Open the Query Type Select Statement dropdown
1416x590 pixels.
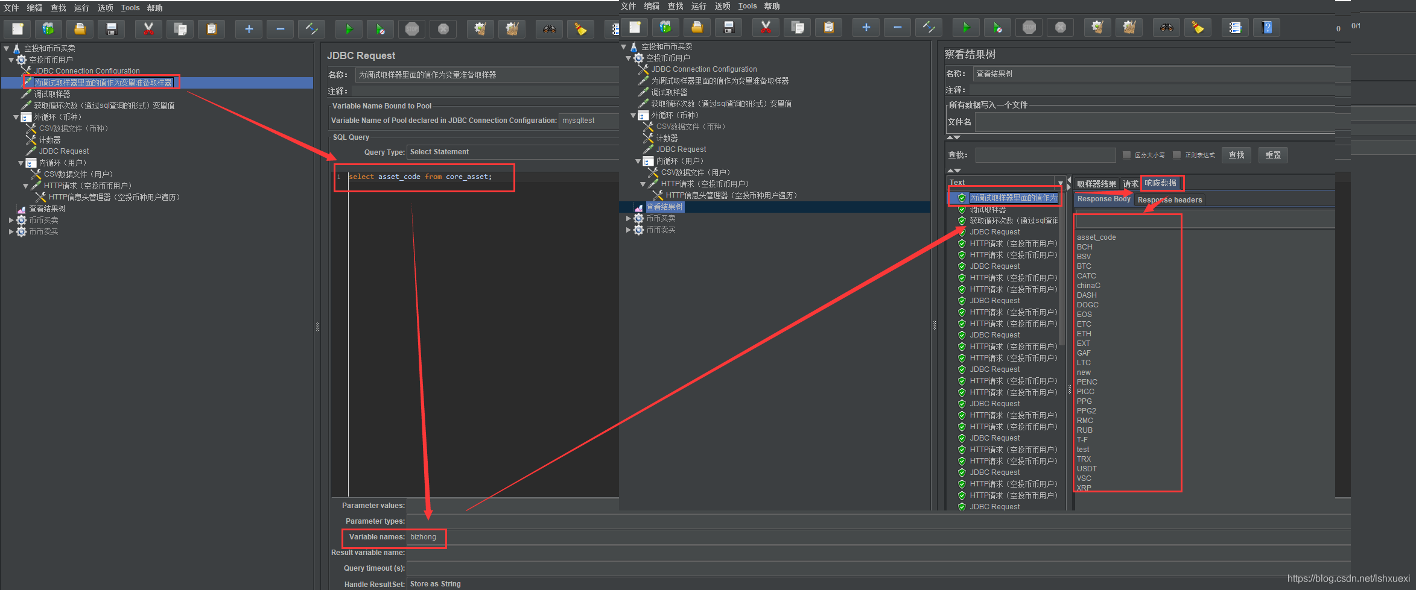pos(513,152)
